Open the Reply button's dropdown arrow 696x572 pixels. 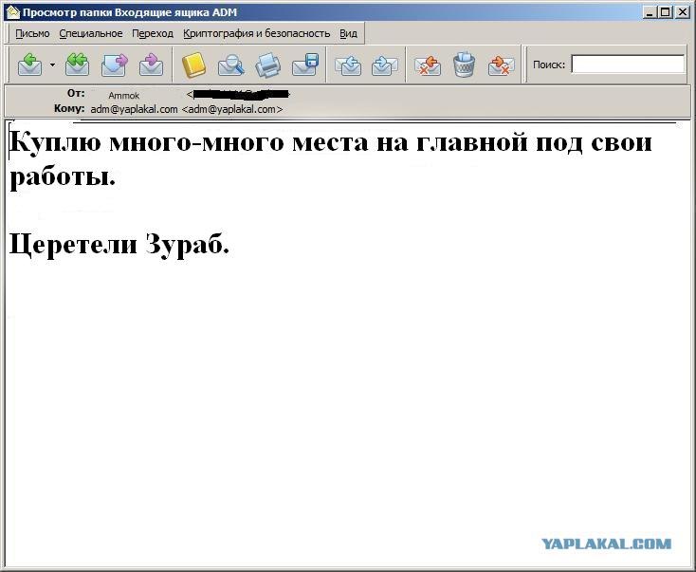(52, 65)
